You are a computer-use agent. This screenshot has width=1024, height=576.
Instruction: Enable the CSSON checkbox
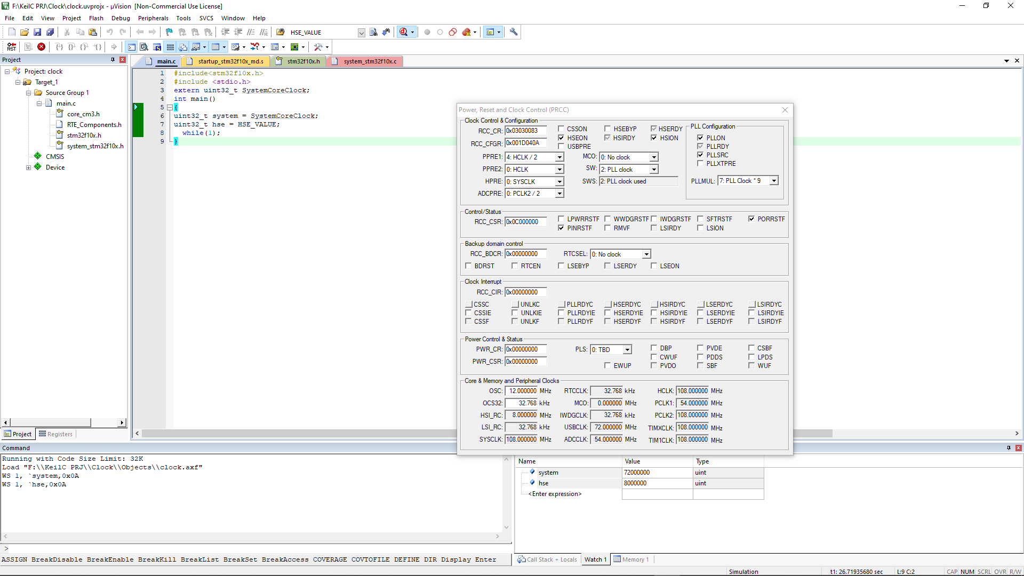pyautogui.click(x=561, y=129)
